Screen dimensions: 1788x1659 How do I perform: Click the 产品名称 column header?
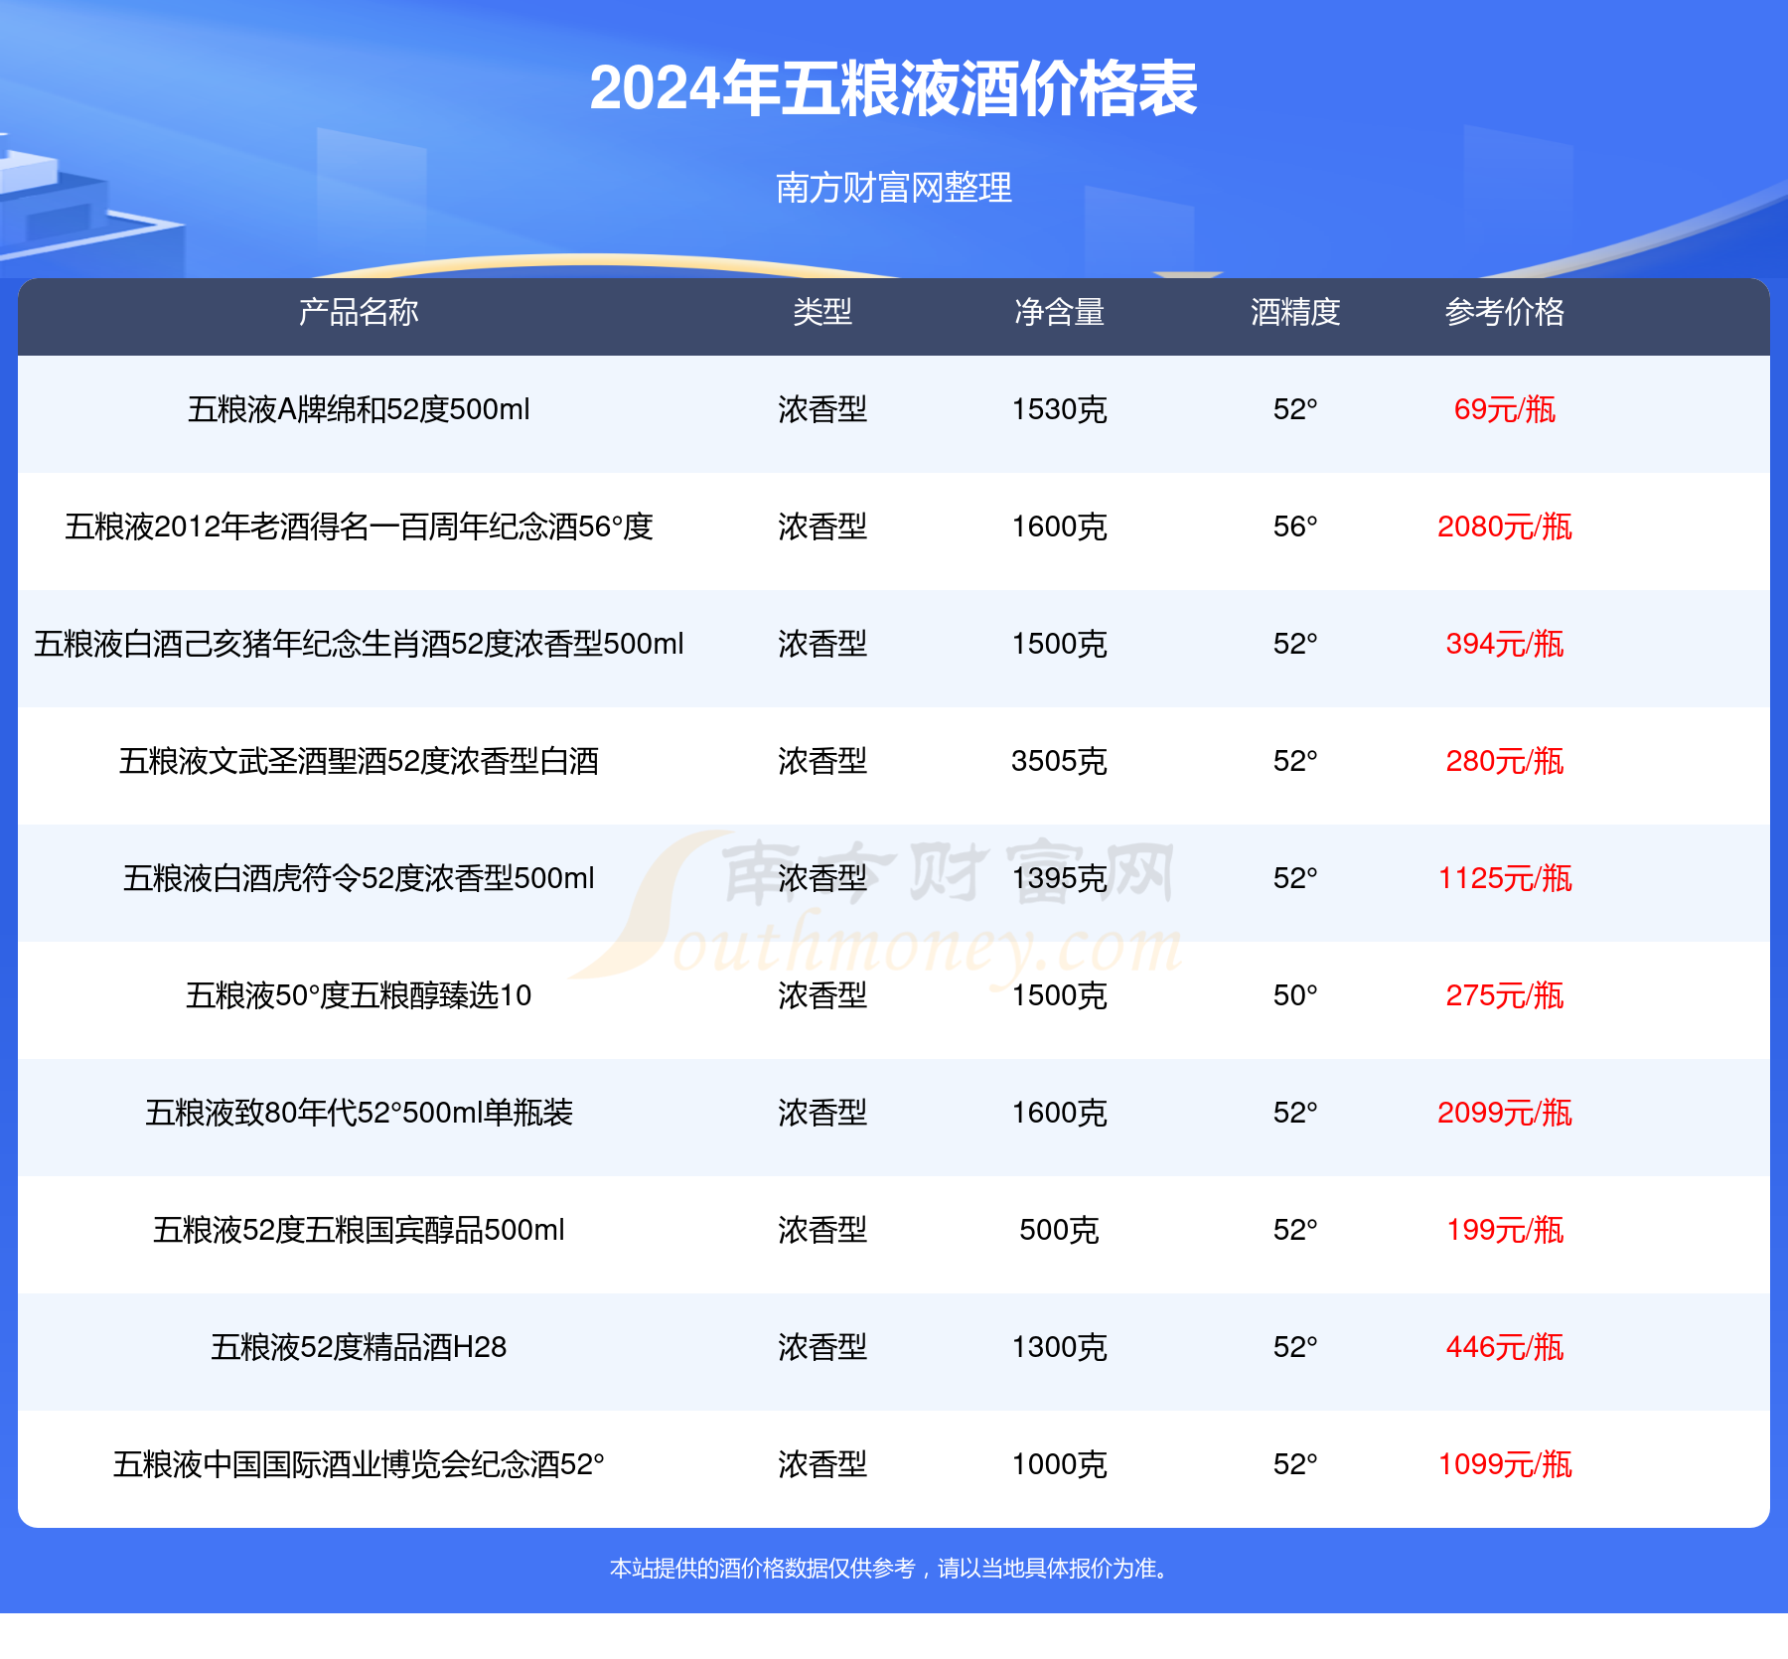coord(359,312)
